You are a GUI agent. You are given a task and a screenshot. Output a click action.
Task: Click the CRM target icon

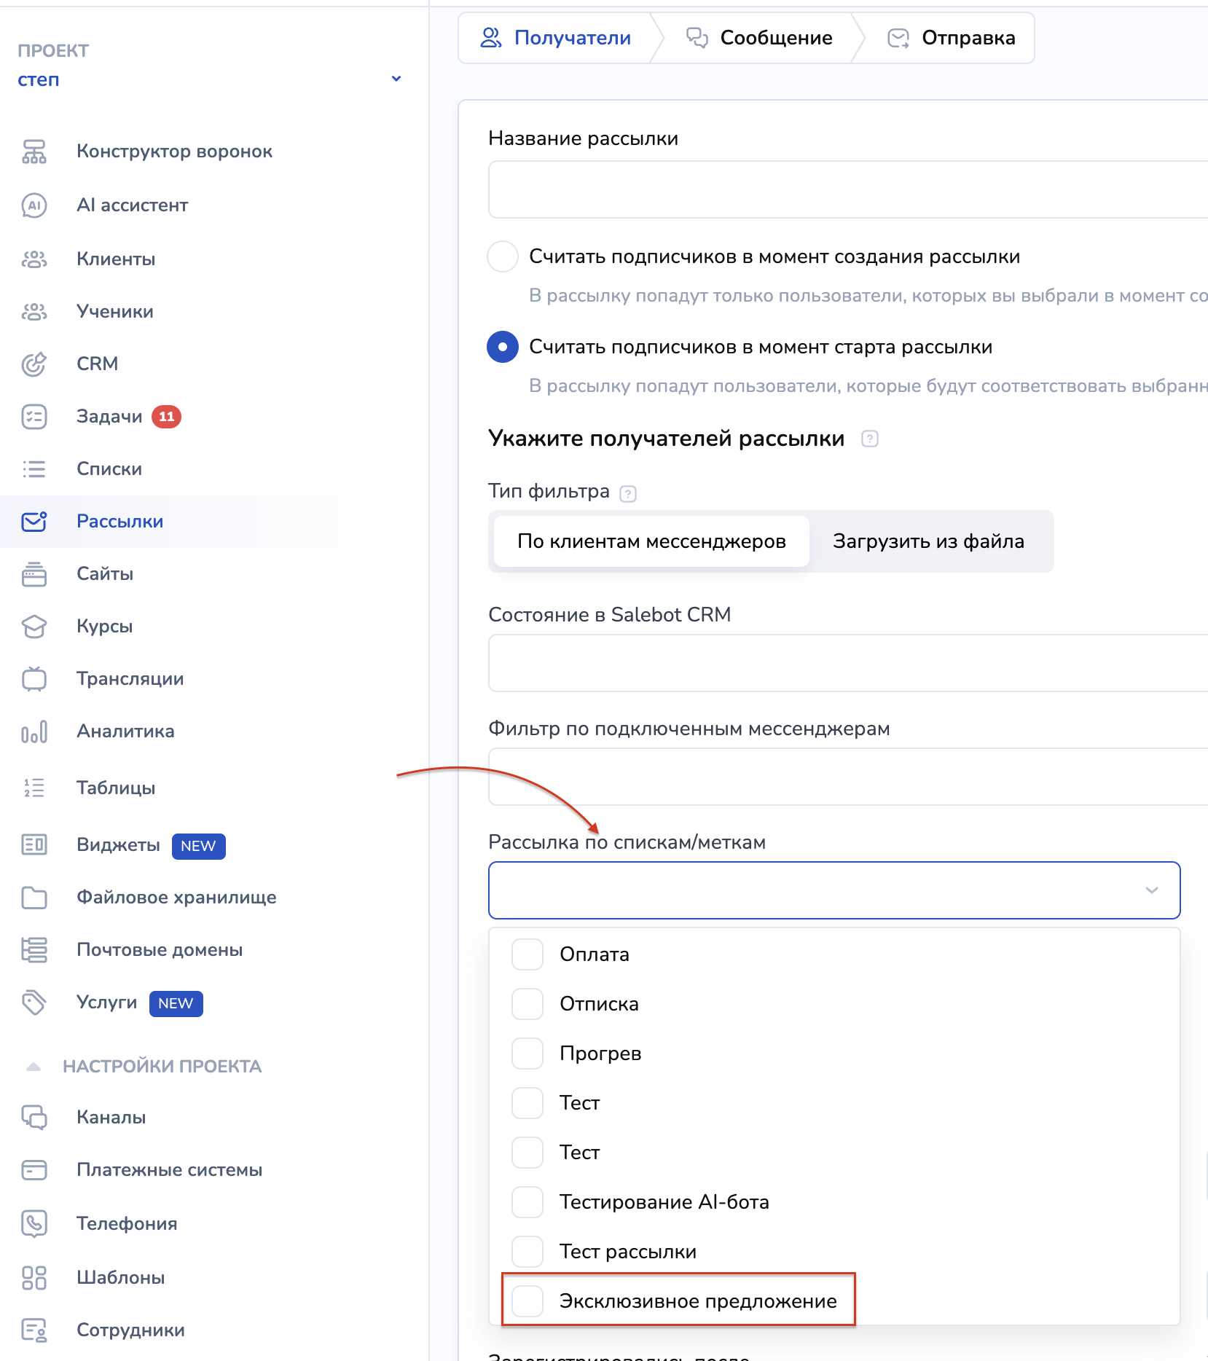pyautogui.click(x=34, y=364)
